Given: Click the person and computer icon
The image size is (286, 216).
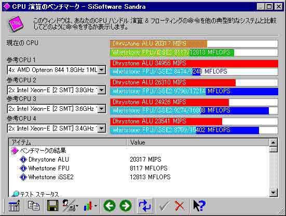Looking at the screenshot, I should tap(69, 206).
